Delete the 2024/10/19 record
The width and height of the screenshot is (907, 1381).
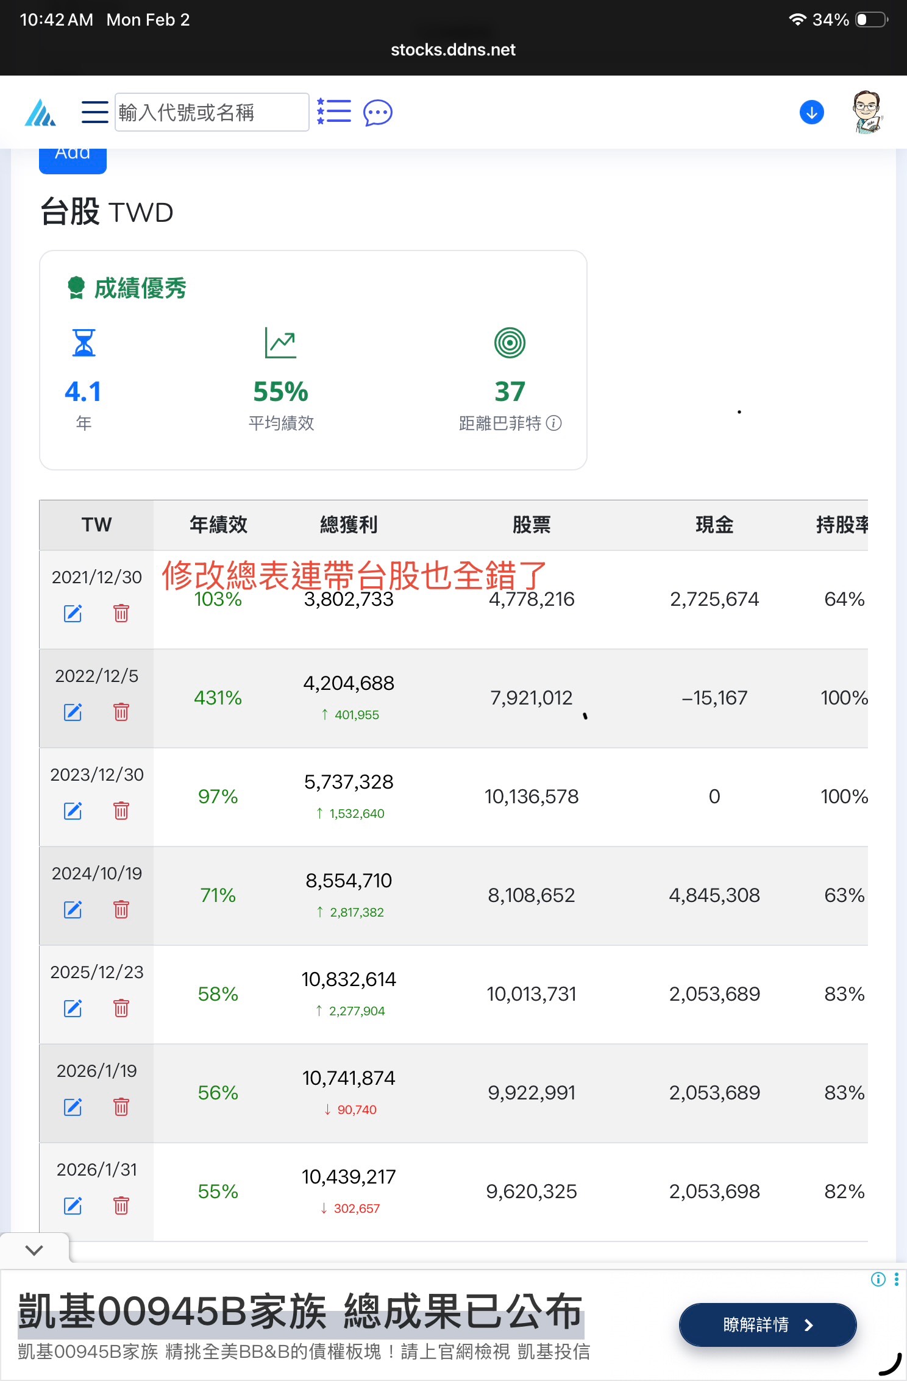coord(121,909)
